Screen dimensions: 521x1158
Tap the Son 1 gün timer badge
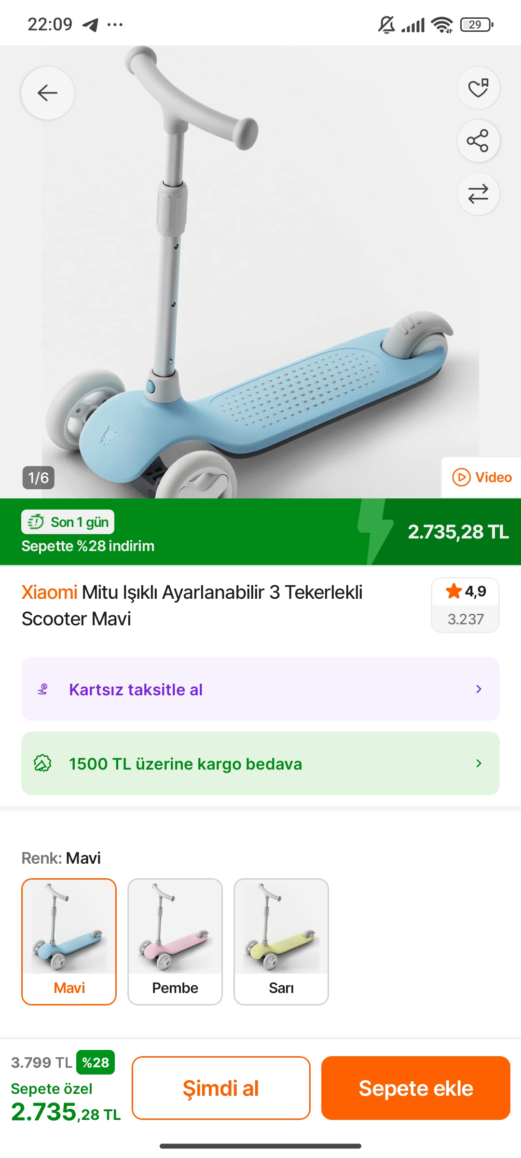coord(68,522)
